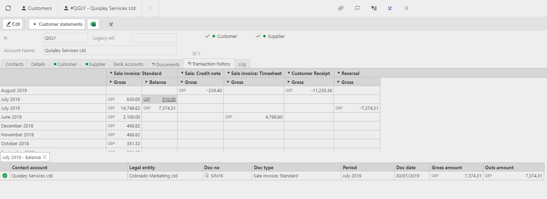Collapse the Sale: Credit note column group
Viewport: 547px width, 199px height.
pos(182,73)
